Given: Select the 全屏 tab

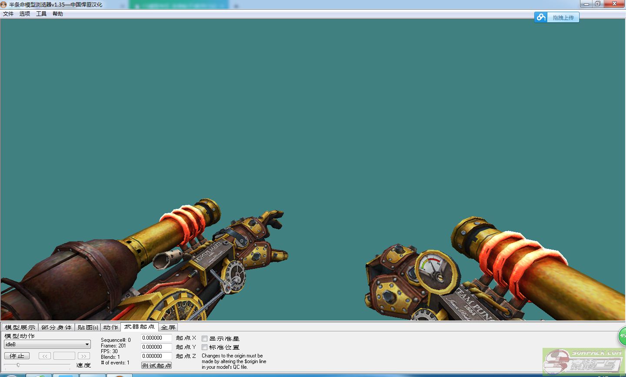Looking at the screenshot, I should pyautogui.click(x=168, y=327).
